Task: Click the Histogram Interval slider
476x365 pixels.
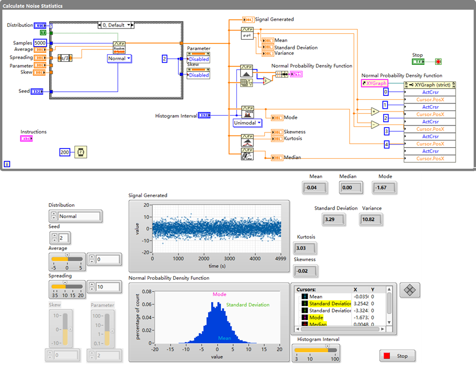Action: [x=316, y=350]
